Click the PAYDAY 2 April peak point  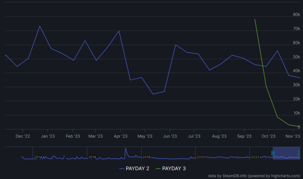(119, 31)
